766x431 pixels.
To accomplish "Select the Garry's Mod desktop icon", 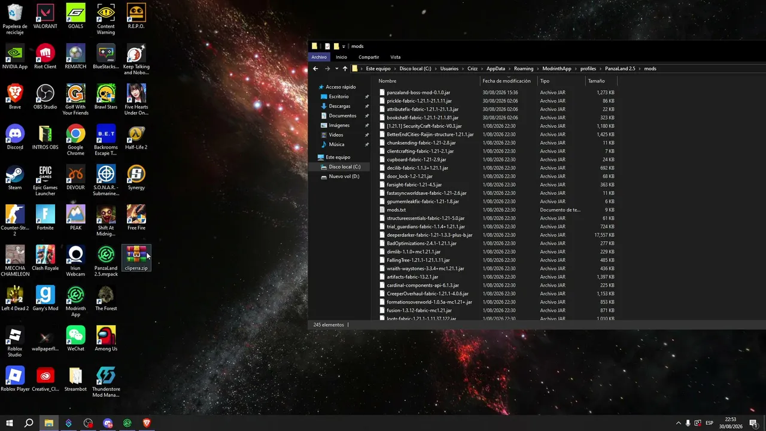I will pos(45,298).
